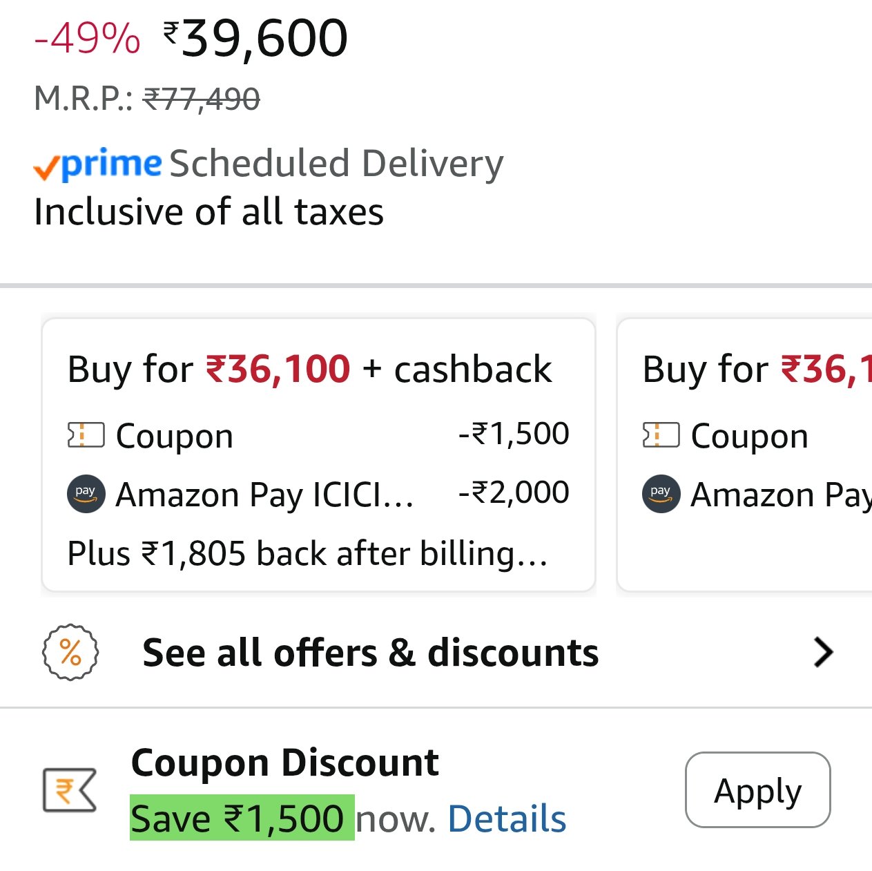Click the coupon icon in second offer card

click(x=661, y=435)
